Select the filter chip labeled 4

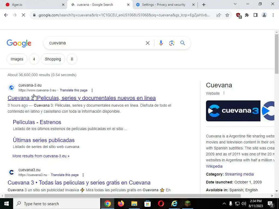(34, 59)
